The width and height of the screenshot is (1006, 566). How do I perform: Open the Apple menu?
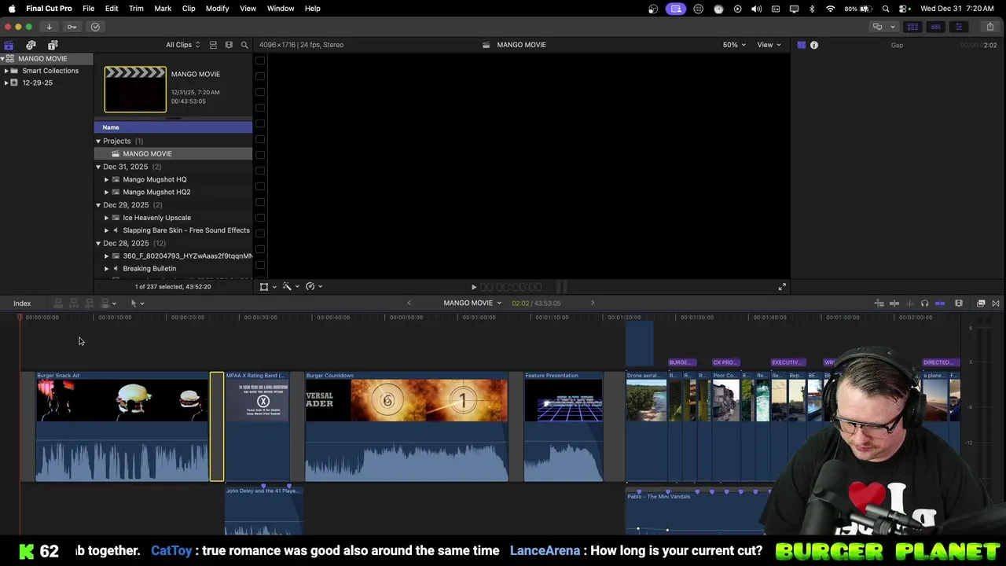point(12,9)
